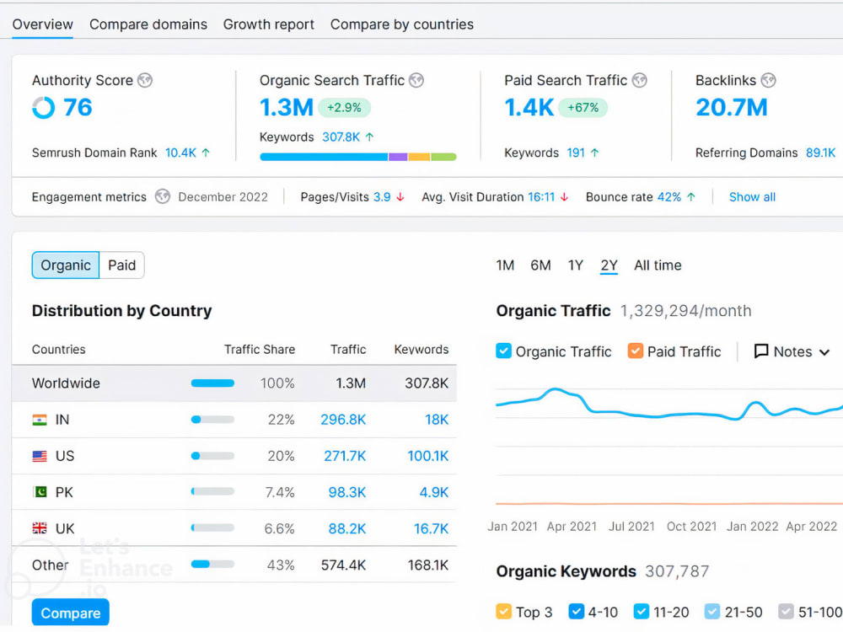Select the 6M time range
This screenshot has width=843, height=632.
[x=540, y=265]
